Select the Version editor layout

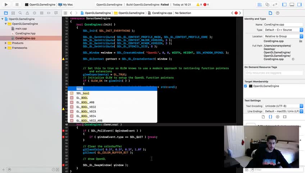[x=275, y=4]
